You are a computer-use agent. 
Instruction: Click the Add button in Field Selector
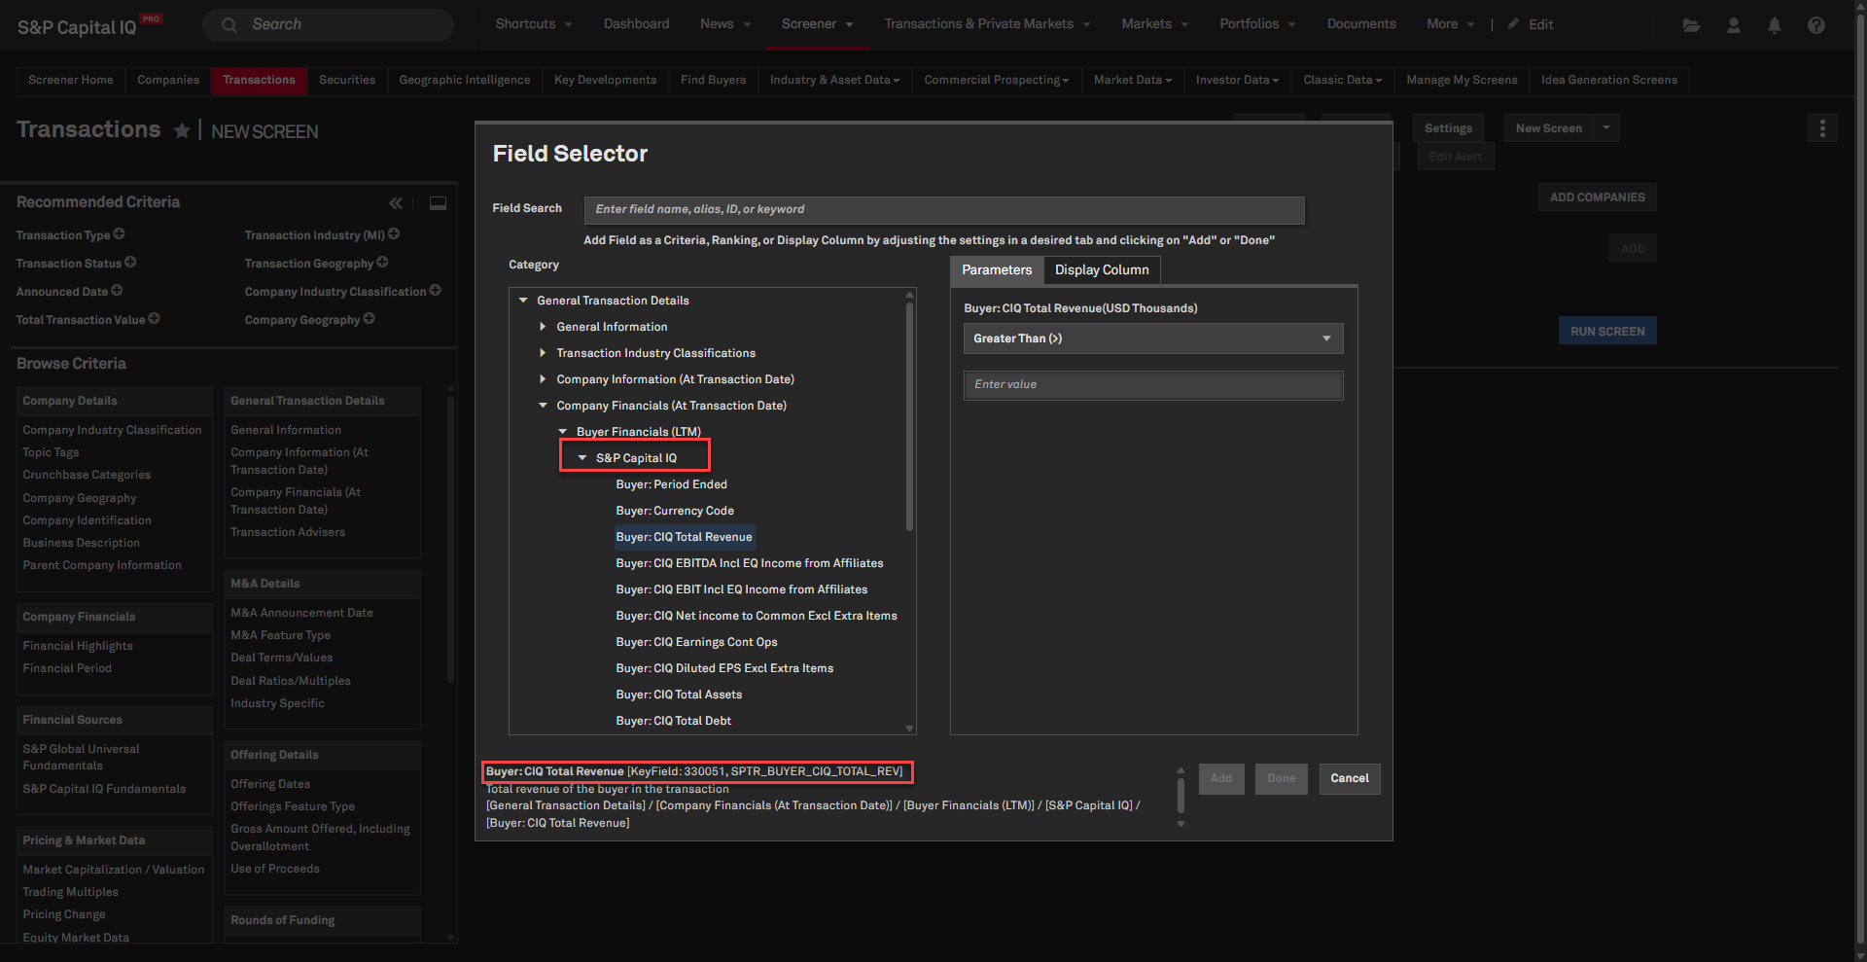coord(1221,779)
